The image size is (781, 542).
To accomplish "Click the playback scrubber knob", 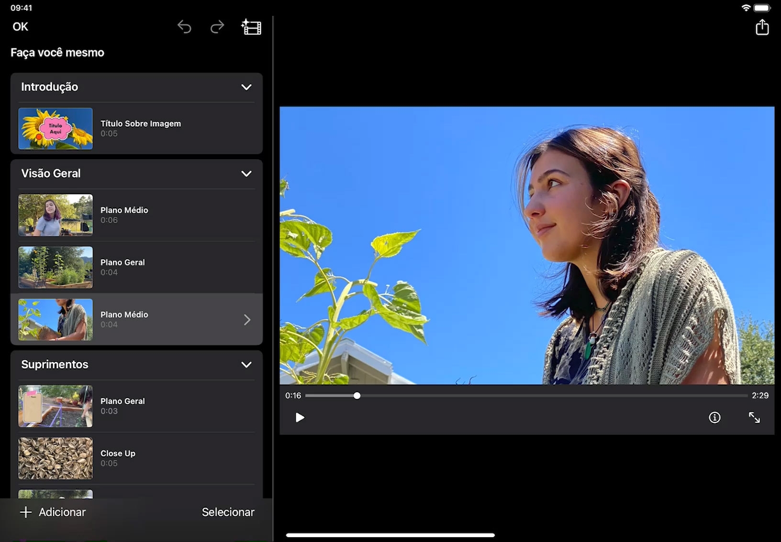I will 357,396.
